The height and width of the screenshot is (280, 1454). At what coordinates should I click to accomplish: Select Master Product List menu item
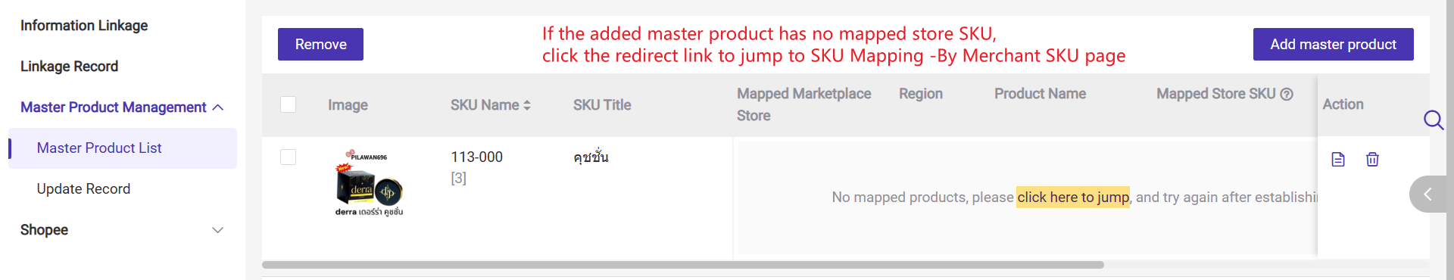123,148
